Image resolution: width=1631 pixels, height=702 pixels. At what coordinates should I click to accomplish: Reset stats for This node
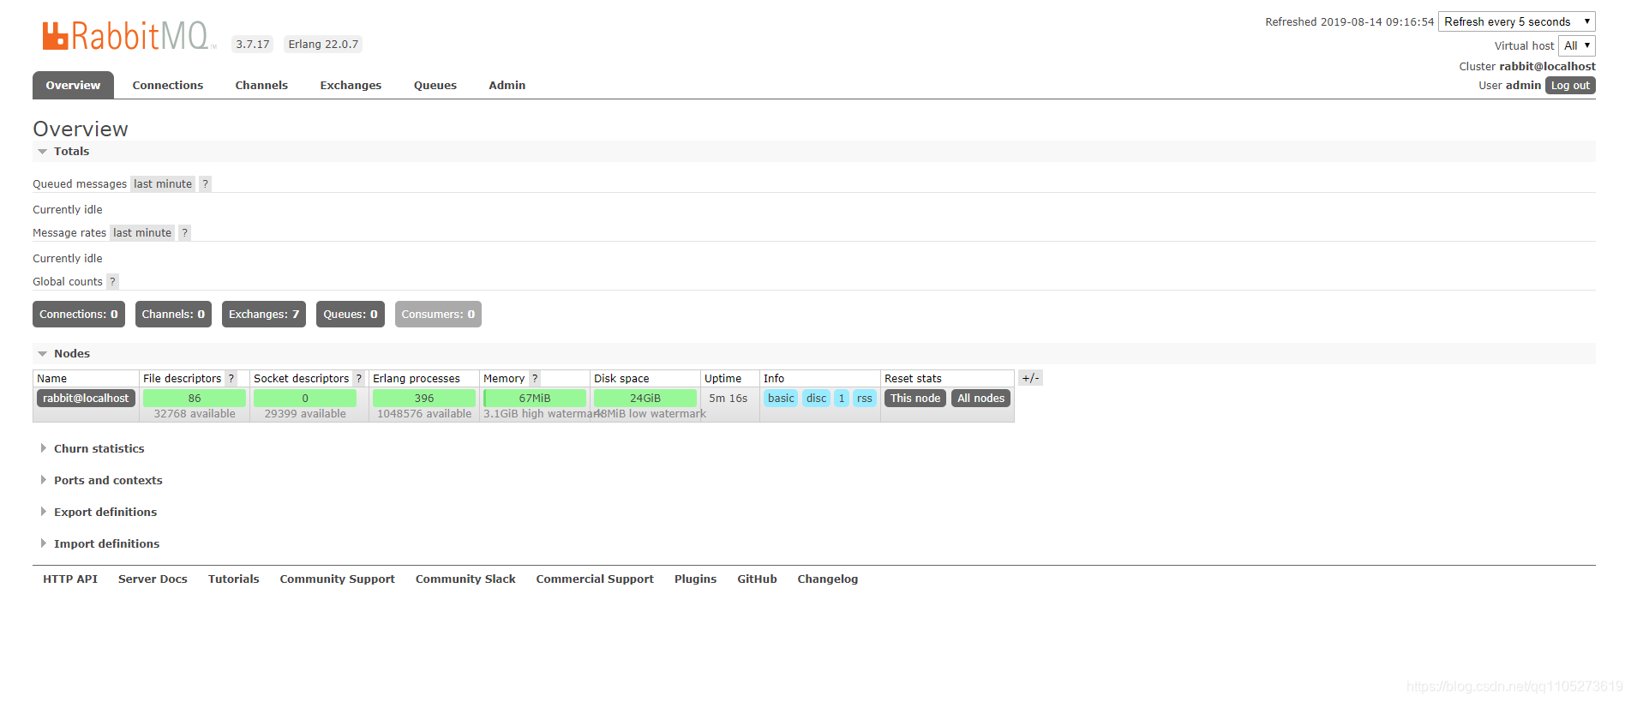[x=915, y=398]
